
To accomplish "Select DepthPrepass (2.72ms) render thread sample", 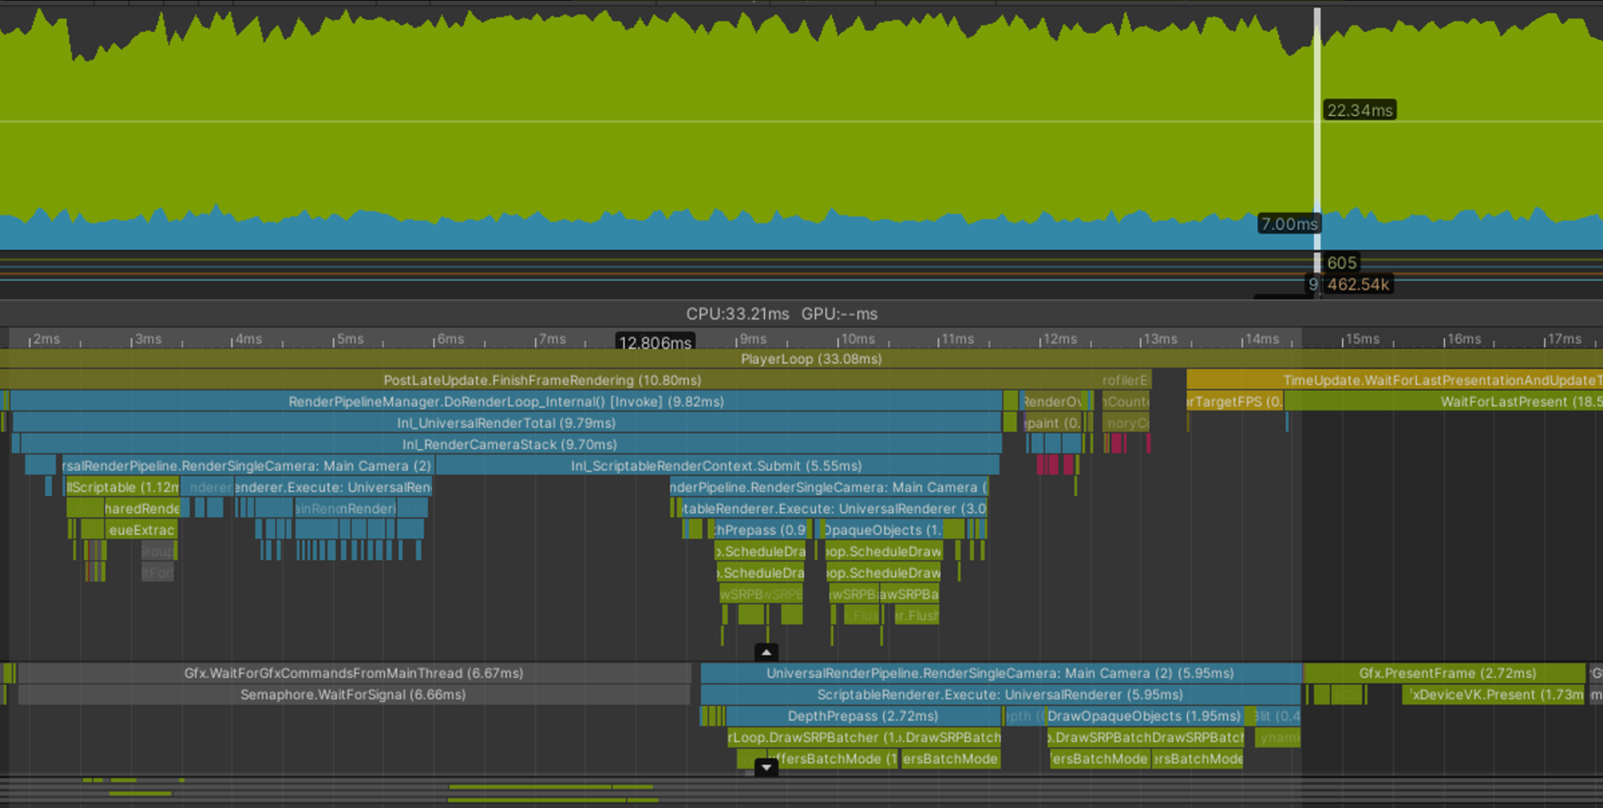I will coord(862,716).
